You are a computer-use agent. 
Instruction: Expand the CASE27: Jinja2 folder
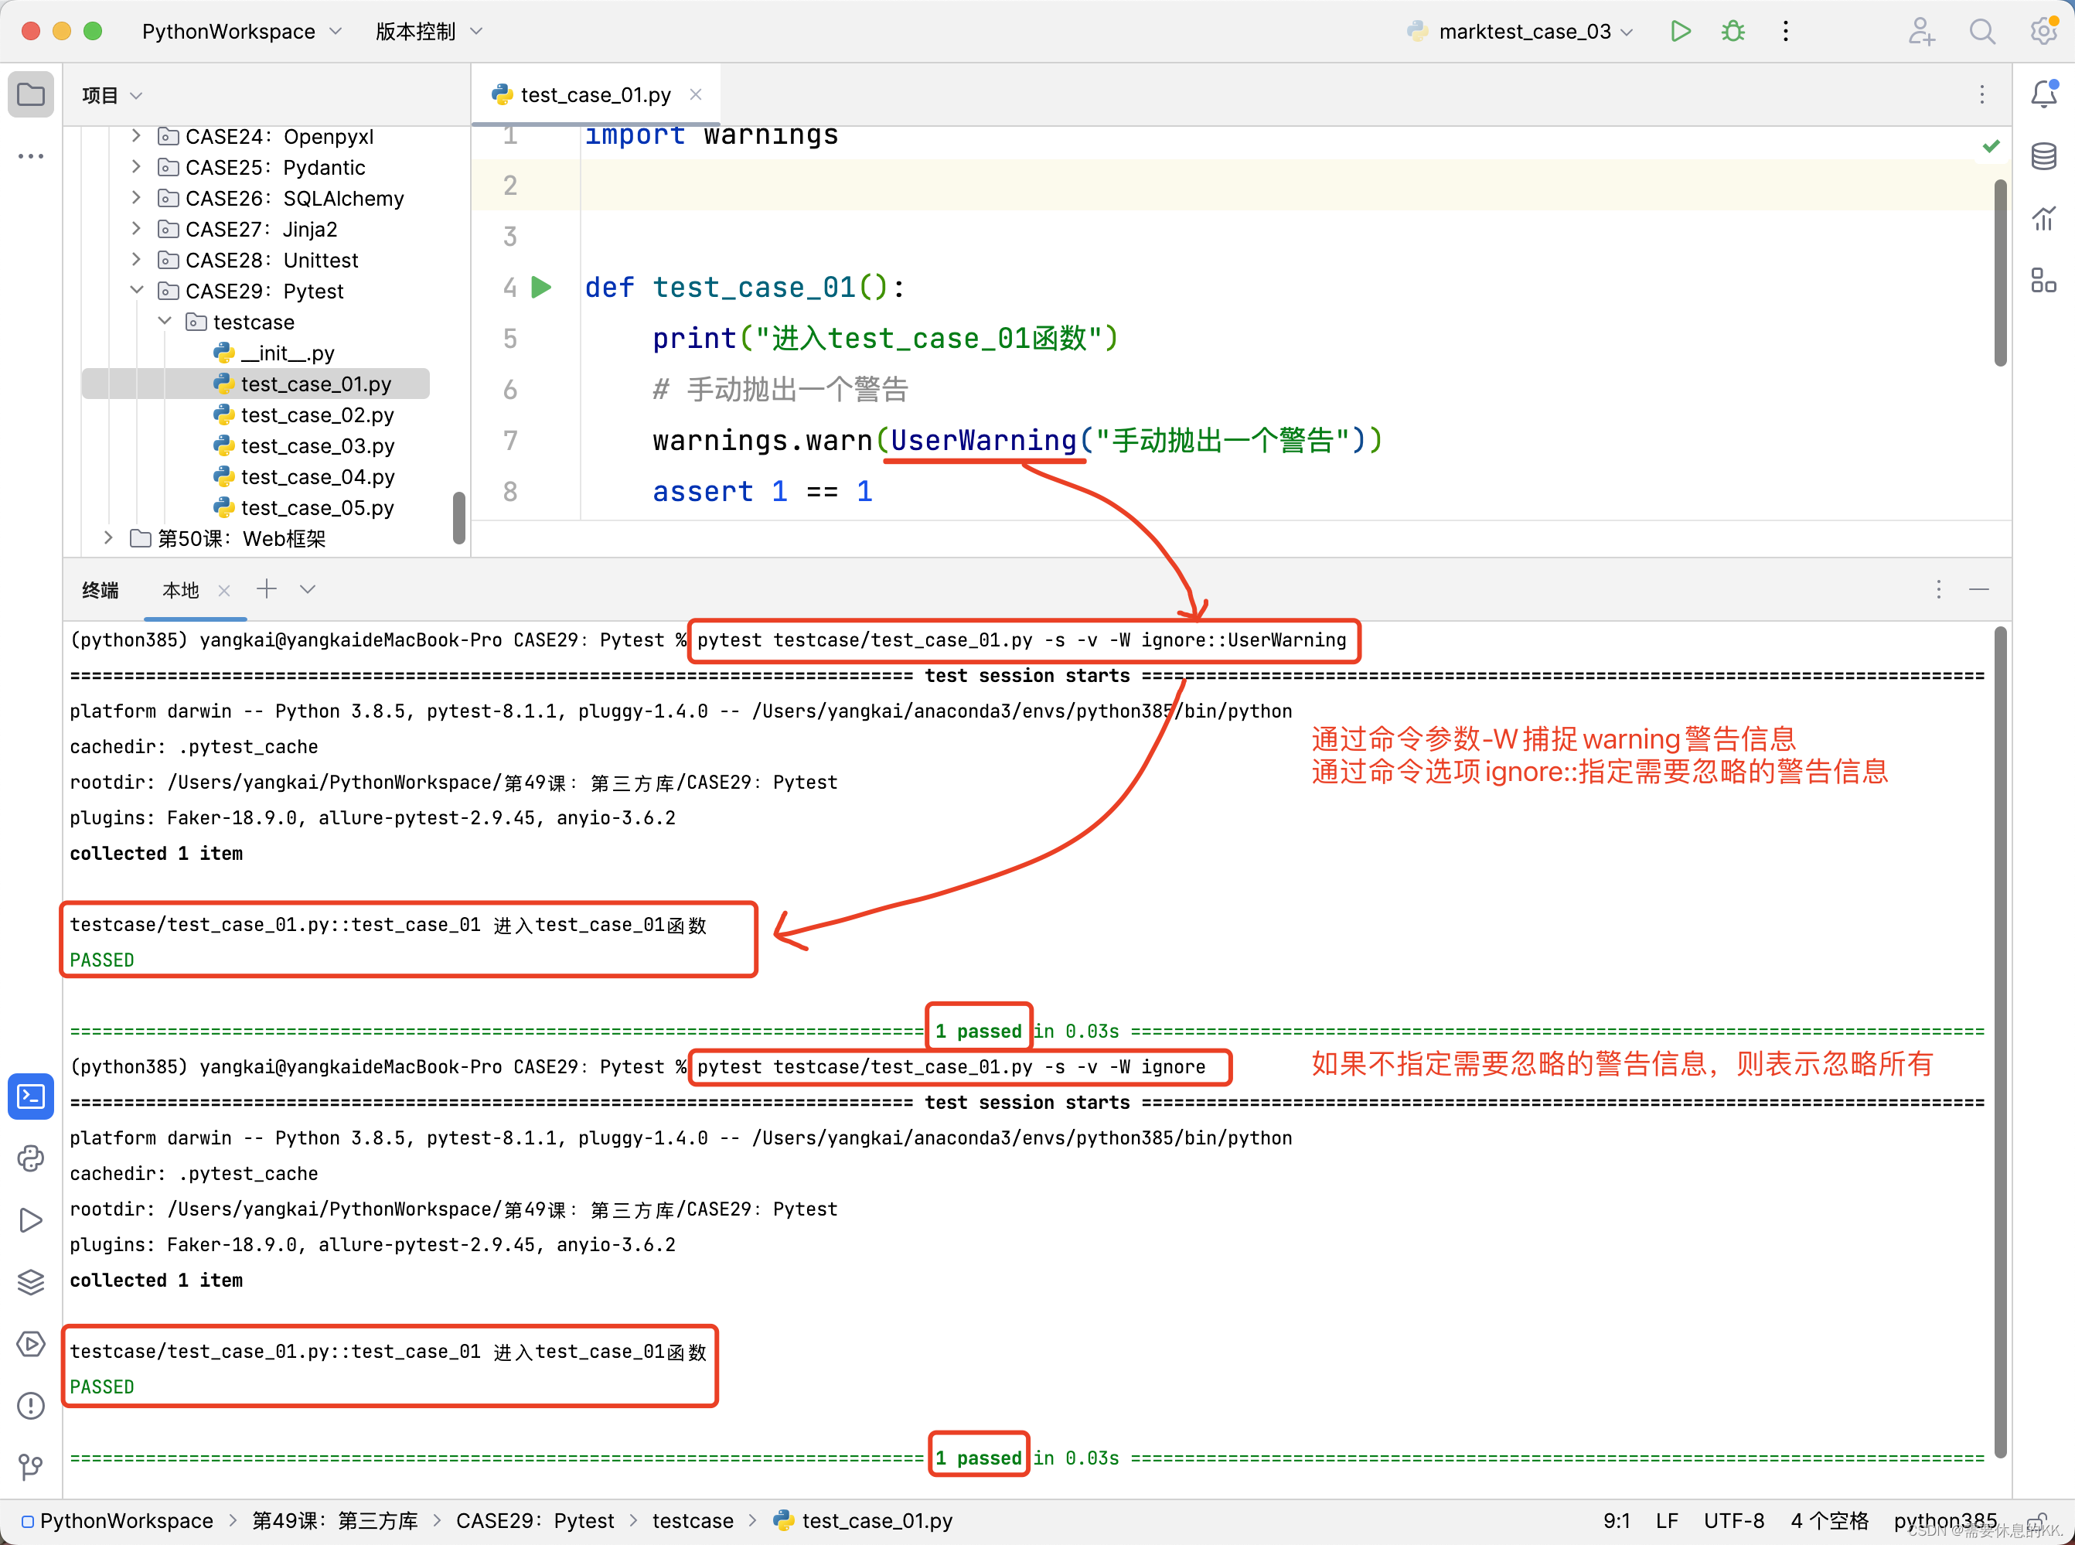click(137, 228)
